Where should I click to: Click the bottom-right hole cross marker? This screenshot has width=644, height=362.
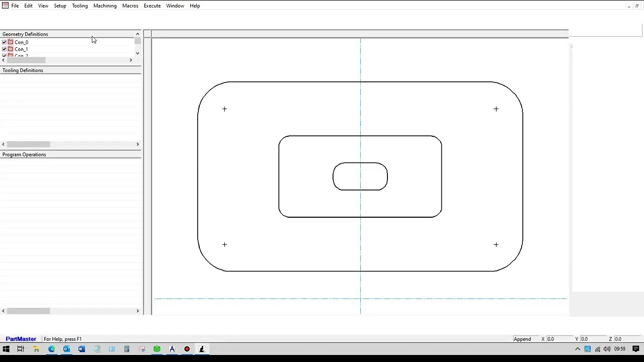[496, 244]
